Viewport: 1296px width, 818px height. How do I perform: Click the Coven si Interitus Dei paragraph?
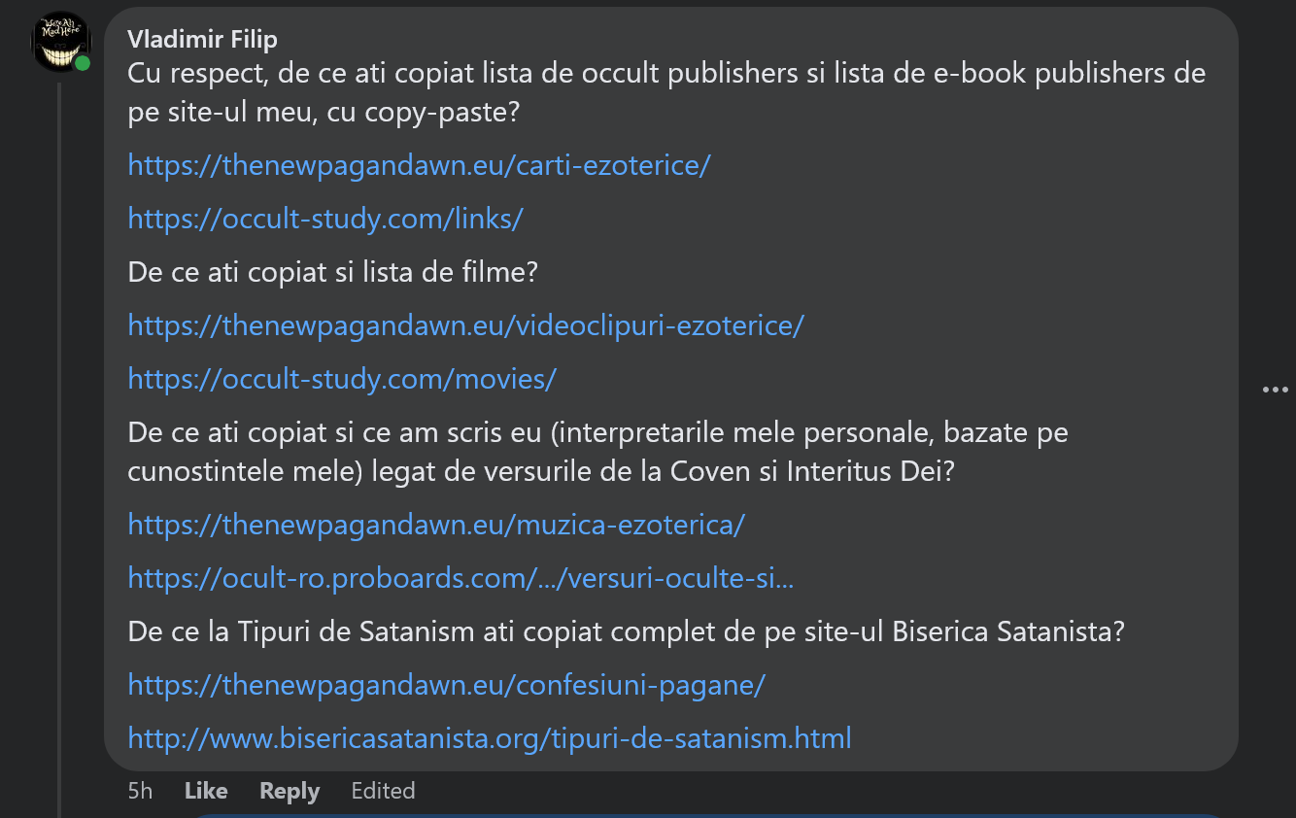597,452
